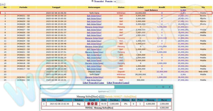Click the document icon beside Transaksi Pemain title
This screenshot has height=111, width=213.
click(x=92, y=1)
